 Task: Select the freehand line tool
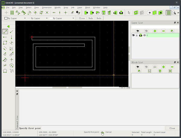[11, 71]
